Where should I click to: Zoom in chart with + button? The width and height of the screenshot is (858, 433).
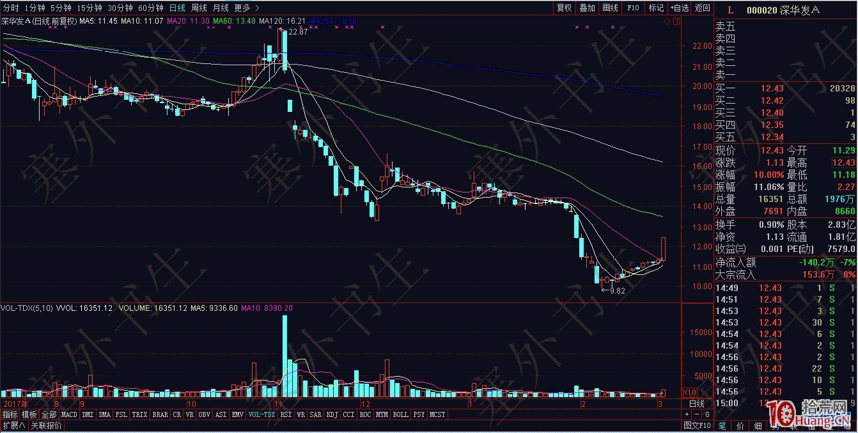[x=687, y=414]
